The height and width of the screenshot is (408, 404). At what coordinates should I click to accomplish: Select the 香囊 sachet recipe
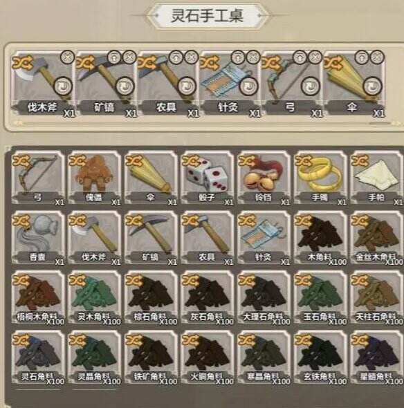click(38, 238)
